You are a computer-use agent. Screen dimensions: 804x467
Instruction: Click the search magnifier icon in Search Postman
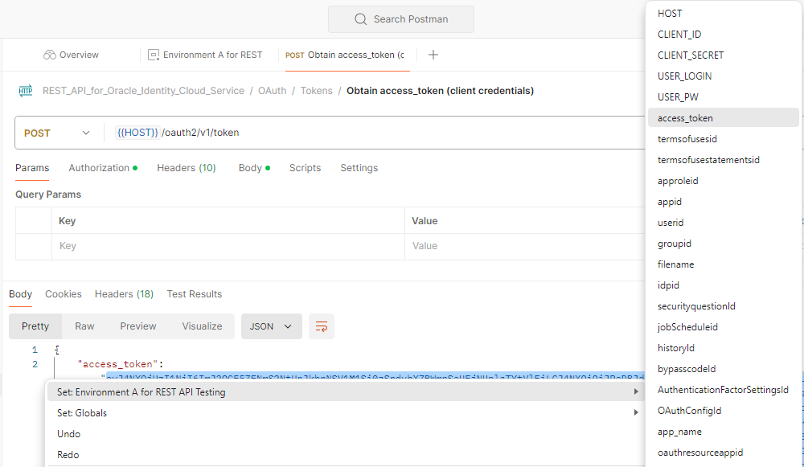(360, 19)
